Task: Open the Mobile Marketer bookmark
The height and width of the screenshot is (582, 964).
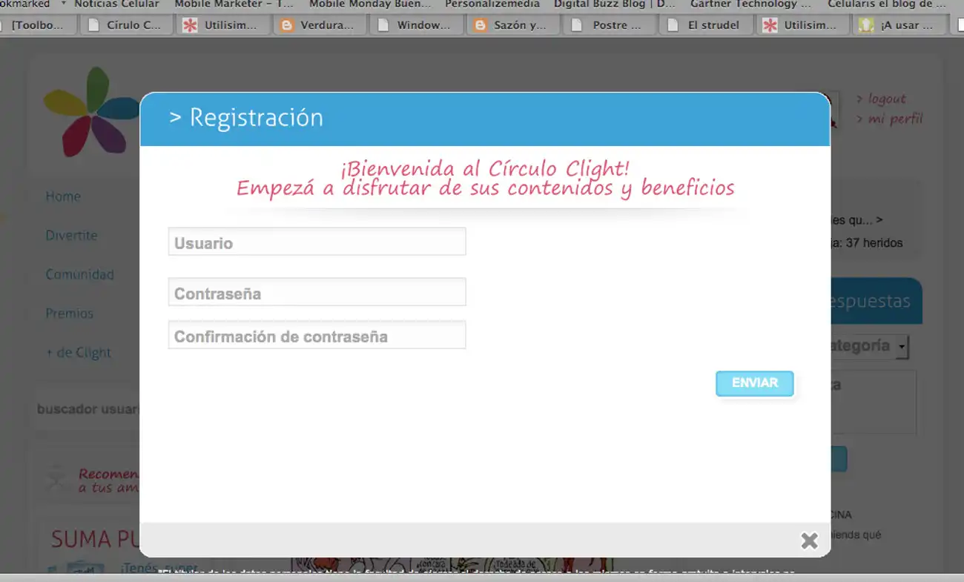Action: coord(234,4)
